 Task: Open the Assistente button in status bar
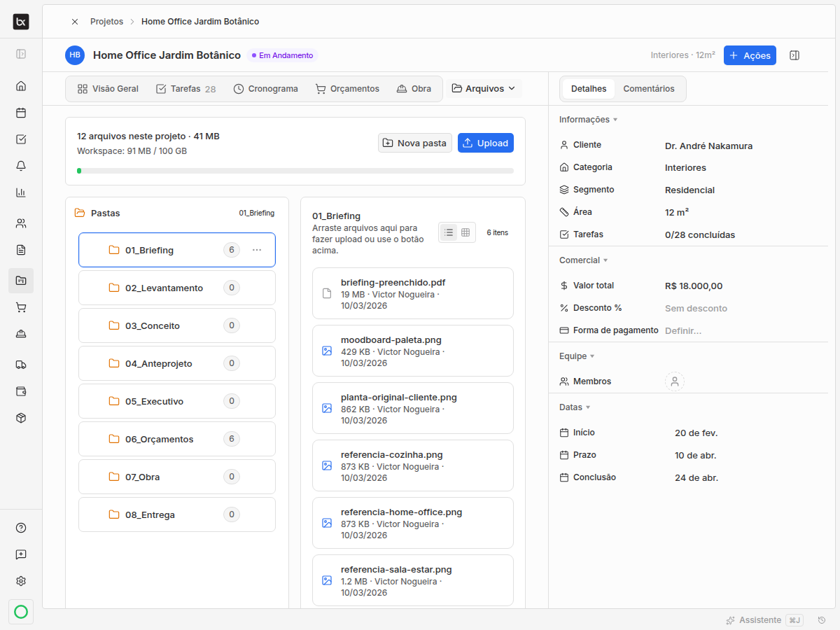click(764, 620)
